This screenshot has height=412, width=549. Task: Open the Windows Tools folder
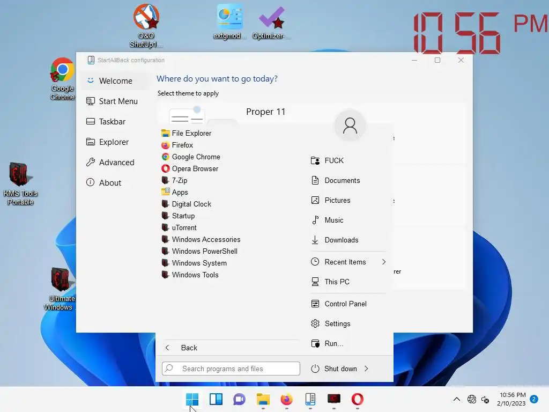[x=190, y=275]
